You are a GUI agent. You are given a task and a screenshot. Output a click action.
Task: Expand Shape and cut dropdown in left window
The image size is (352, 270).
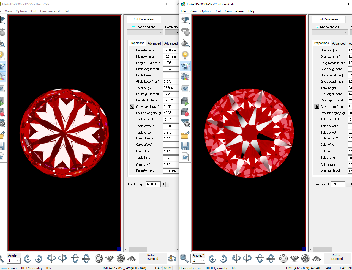pyautogui.click(x=161, y=32)
